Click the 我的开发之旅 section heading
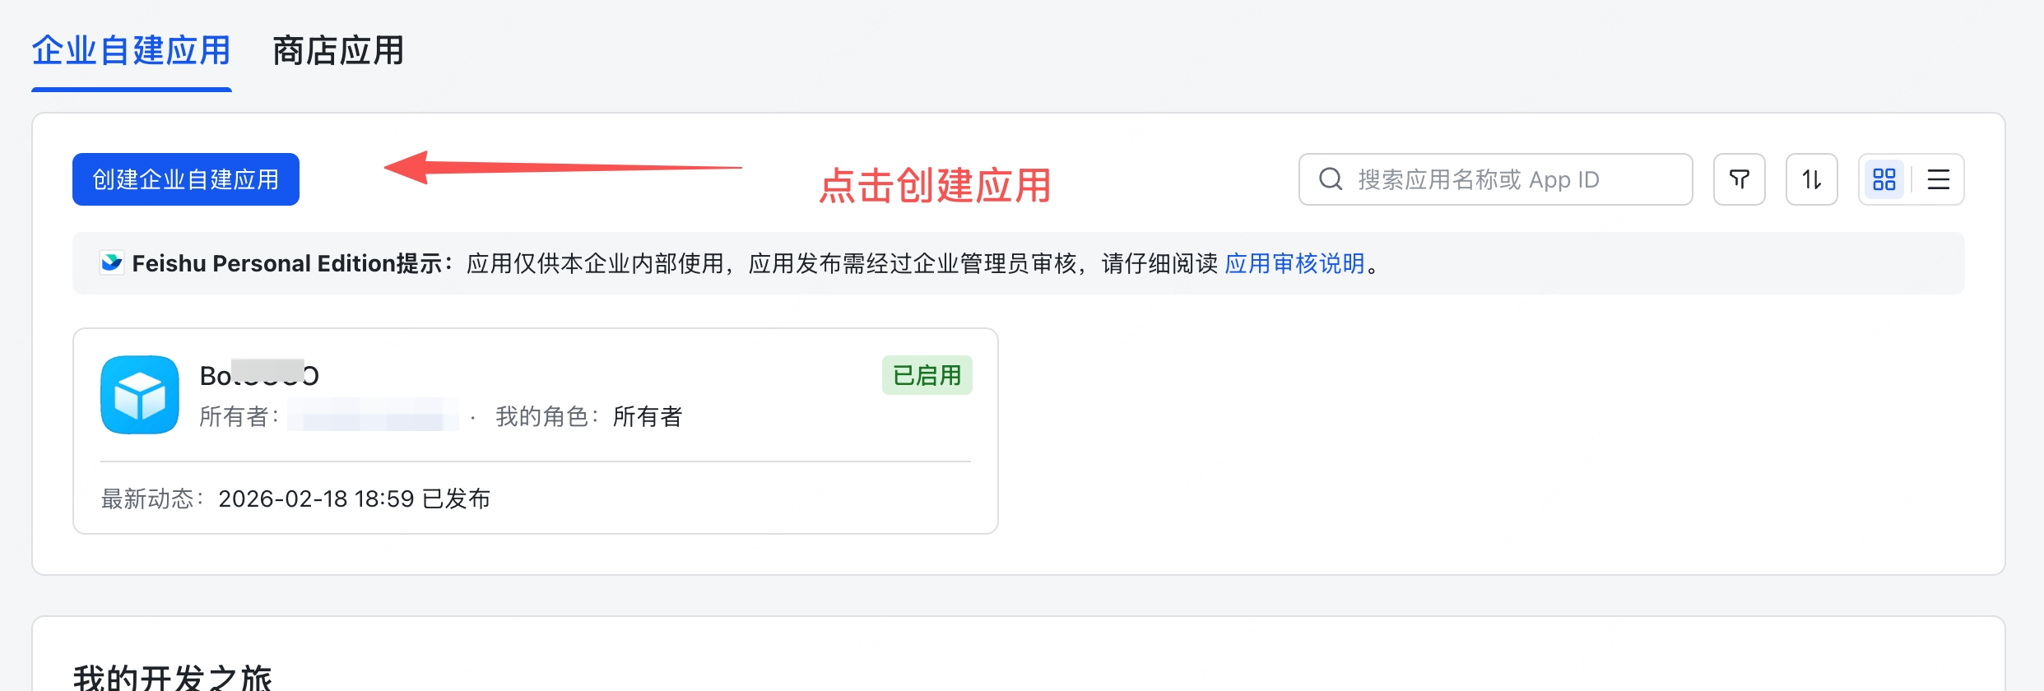The image size is (2044, 691). tap(172, 678)
